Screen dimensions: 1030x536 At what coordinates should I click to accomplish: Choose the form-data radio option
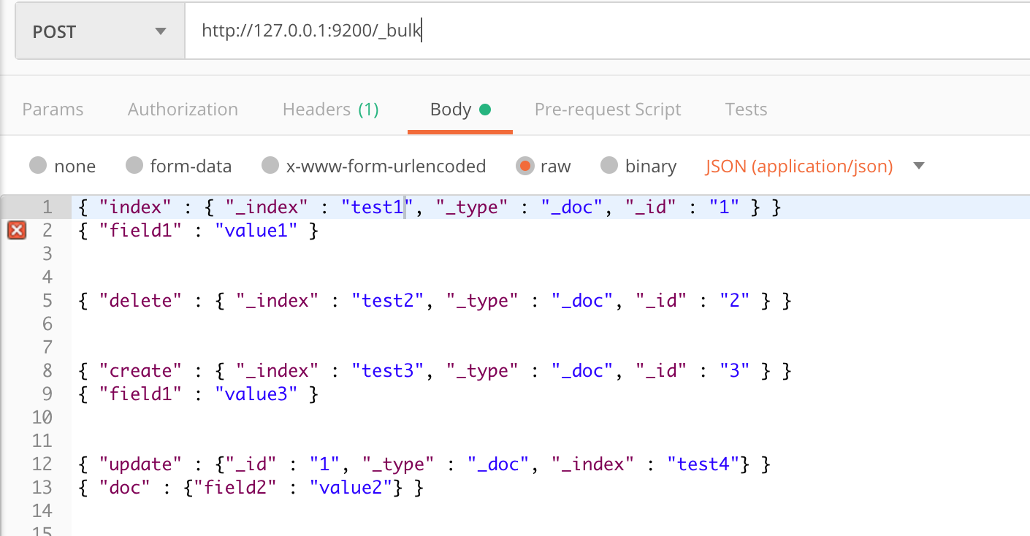134,166
